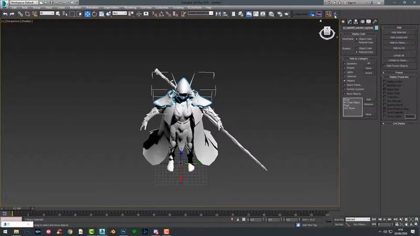Click the Play Animation button

coord(385,220)
